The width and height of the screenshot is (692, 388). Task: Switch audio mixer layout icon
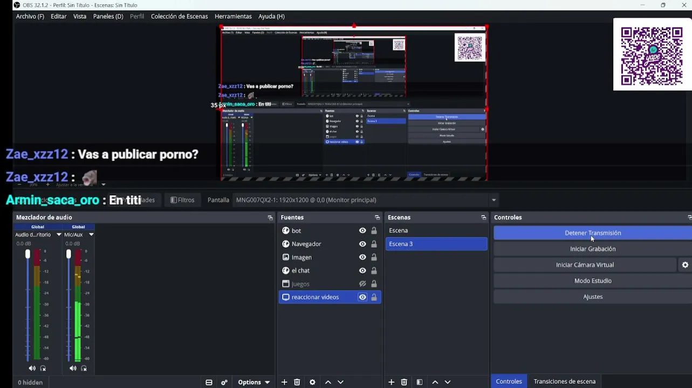(x=209, y=382)
